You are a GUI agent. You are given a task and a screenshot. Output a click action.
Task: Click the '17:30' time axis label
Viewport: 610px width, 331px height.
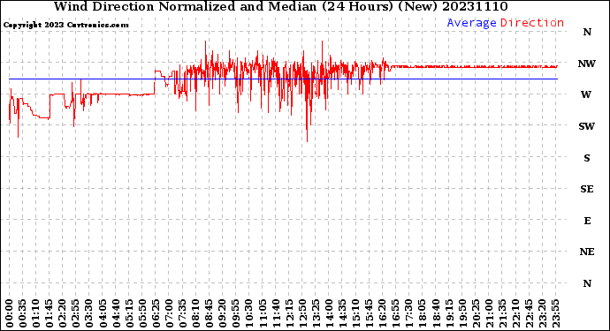tap(408, 313)
